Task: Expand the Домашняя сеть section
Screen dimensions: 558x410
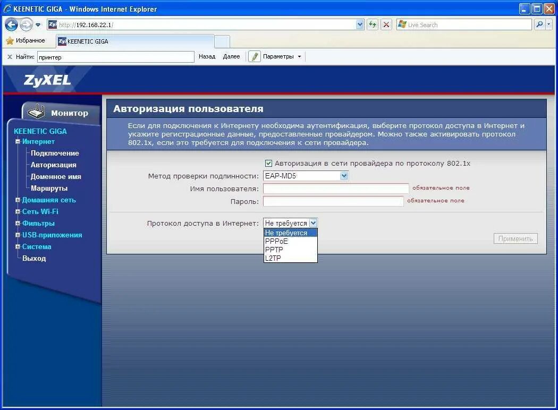Action: point(18,200)
